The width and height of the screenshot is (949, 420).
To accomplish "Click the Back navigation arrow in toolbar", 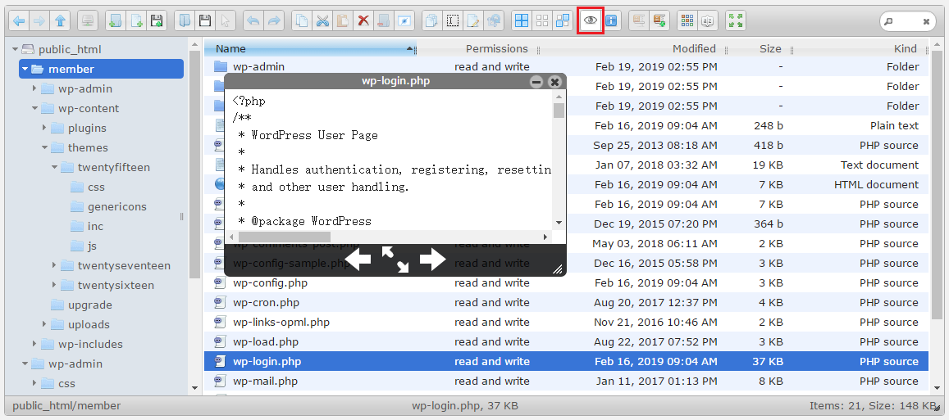I will [x=20, y=20].
